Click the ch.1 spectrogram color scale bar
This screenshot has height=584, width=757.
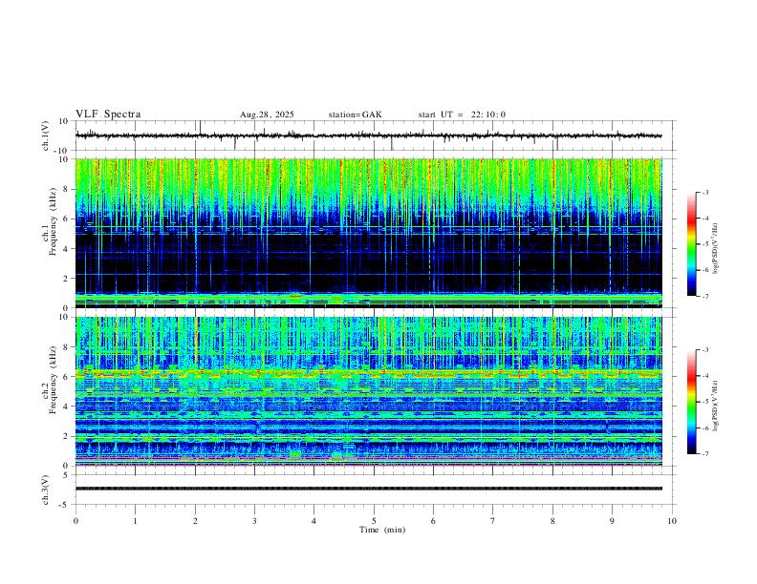pos(692,244)
